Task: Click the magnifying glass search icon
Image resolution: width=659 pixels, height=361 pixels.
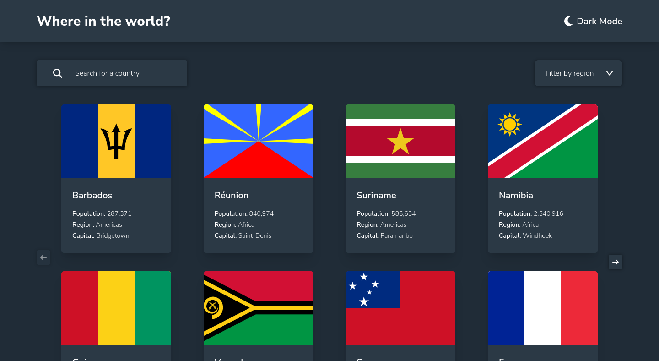Action: tap(58, 73)
